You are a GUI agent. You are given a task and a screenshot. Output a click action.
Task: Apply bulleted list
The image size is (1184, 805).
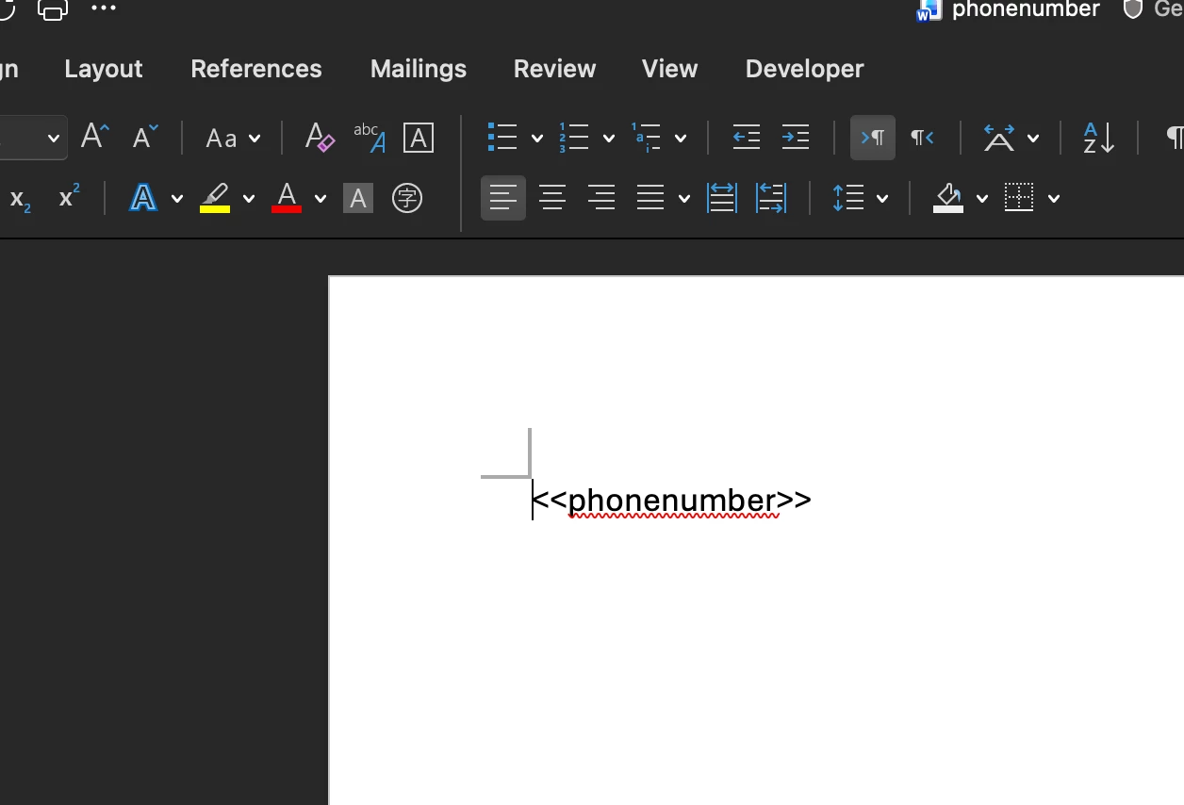tap(502, 138)
